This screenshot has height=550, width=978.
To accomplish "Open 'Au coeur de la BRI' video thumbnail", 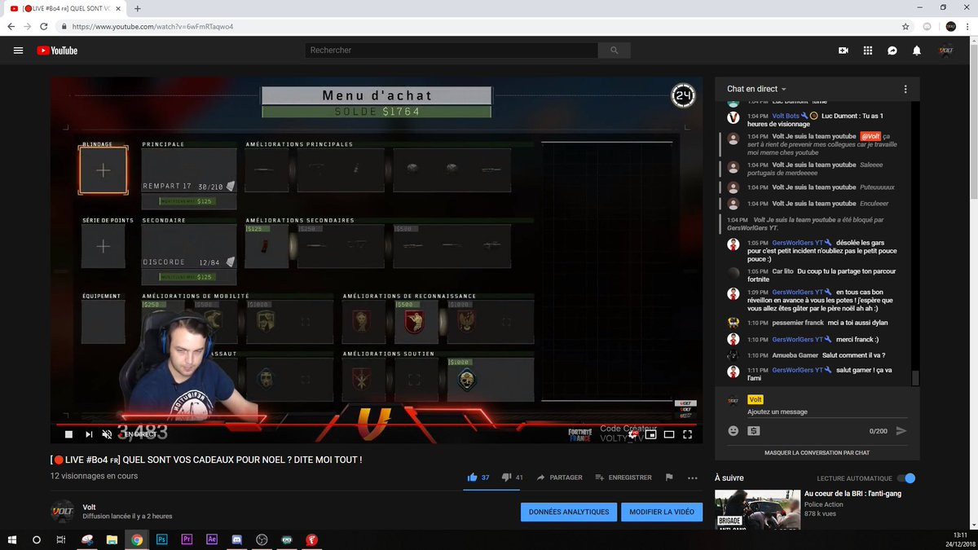I will click(x=757, y=510).
